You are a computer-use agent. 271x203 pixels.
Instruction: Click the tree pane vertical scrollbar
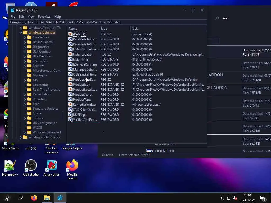(x=63, y=115)
